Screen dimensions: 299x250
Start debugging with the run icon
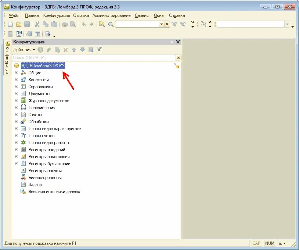point(48,34)
